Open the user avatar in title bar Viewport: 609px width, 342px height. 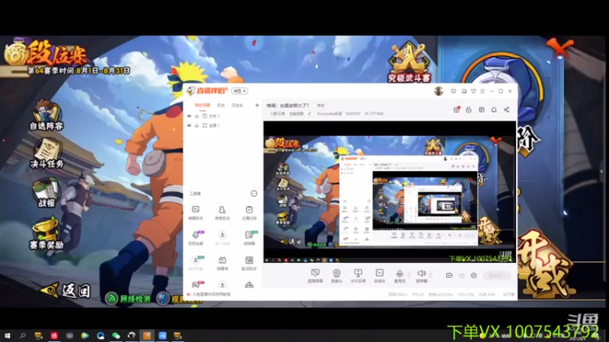click(438, 91)
